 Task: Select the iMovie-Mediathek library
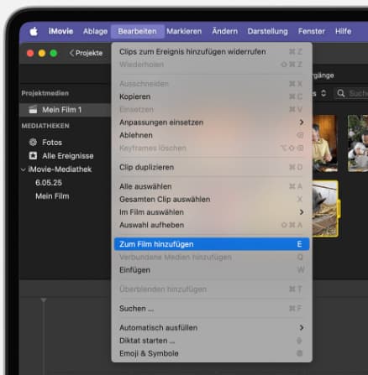pos(60,169)
